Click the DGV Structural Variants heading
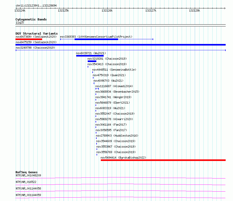The width and height of the screenshot is (233, 201). point(37,33)
